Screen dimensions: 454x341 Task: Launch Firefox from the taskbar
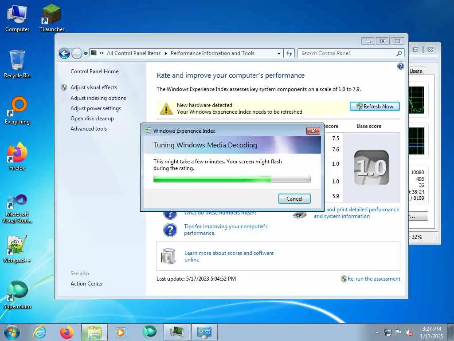coord(67,332)
